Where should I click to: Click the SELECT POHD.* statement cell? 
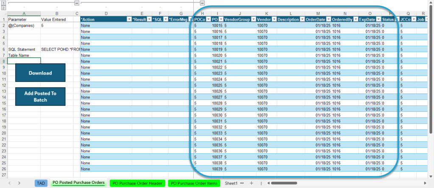[x=57, y=49]
